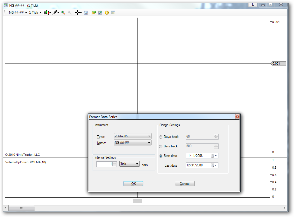The height and width of the screenshot is (217, 294).
Task: Expand the instrument Name dropdown
Action: click(132, 143)
